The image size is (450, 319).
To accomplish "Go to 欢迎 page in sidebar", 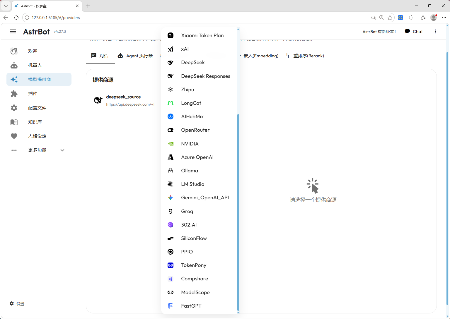I will [39, 51].
